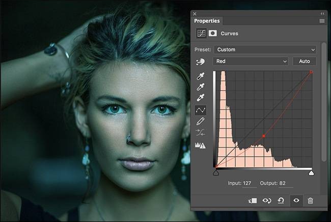Click the histogram clipping warning icon
This screenshot has height=222, width=331.
[x=200, y=145]
